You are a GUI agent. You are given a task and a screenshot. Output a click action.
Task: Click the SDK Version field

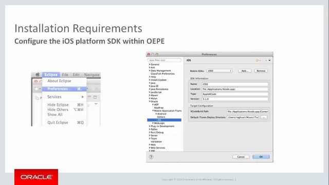click(235, 99)
